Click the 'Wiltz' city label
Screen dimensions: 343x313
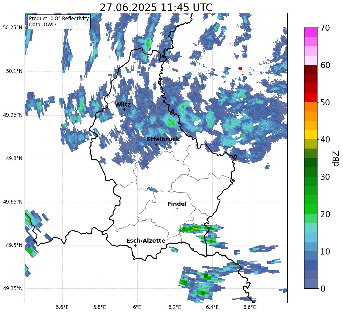click(x=123, y=105)
